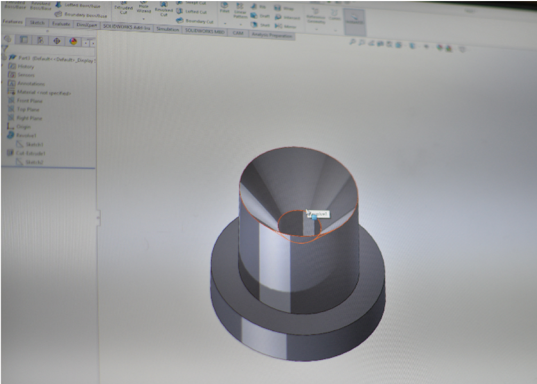Image resolution: width=537 pixels, height=384 pixels.
Task: Select the Revolved Boss/Base tool
Action: [x=41, y=5]
